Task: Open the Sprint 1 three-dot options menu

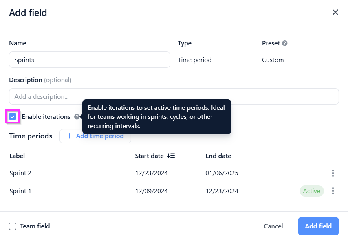Action: pos(333,191)
